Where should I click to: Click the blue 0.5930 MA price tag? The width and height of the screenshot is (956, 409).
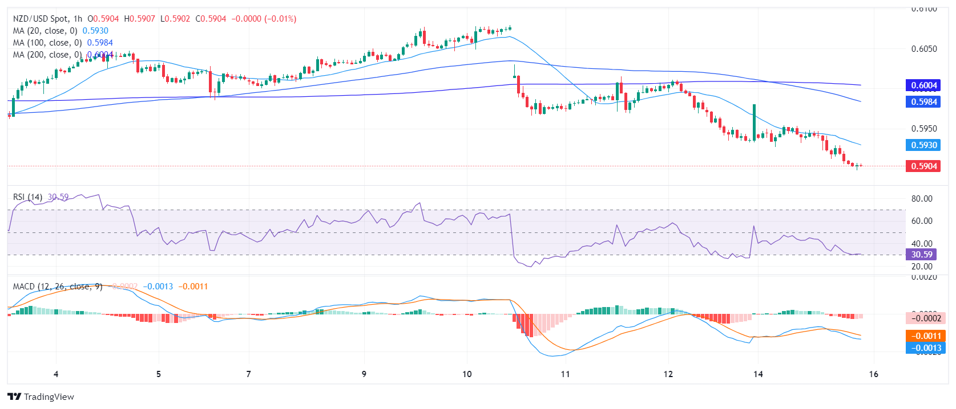923,145
